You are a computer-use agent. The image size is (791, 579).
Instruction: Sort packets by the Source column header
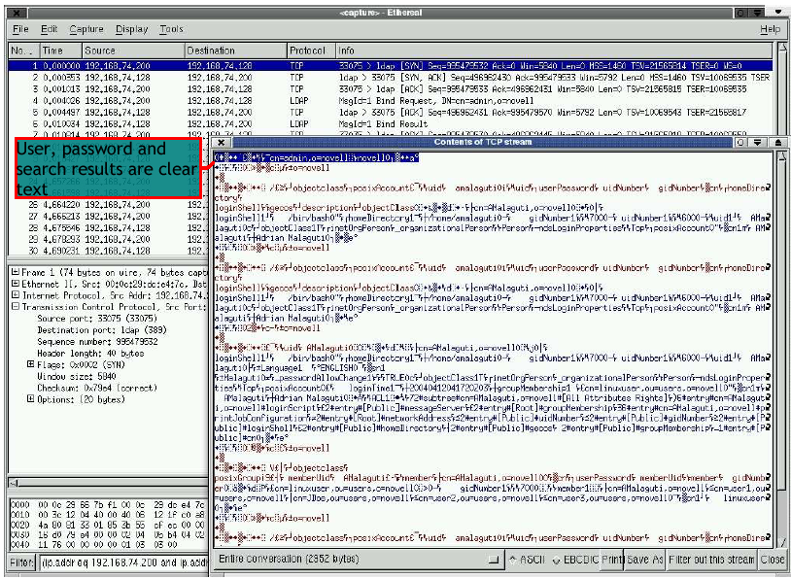(x=133, y=51)
